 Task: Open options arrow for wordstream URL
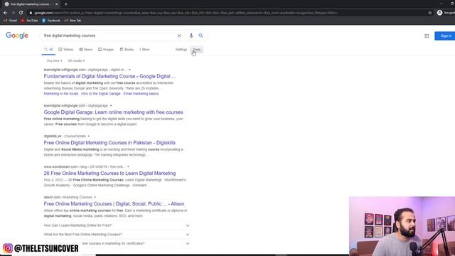coord(128,166)
